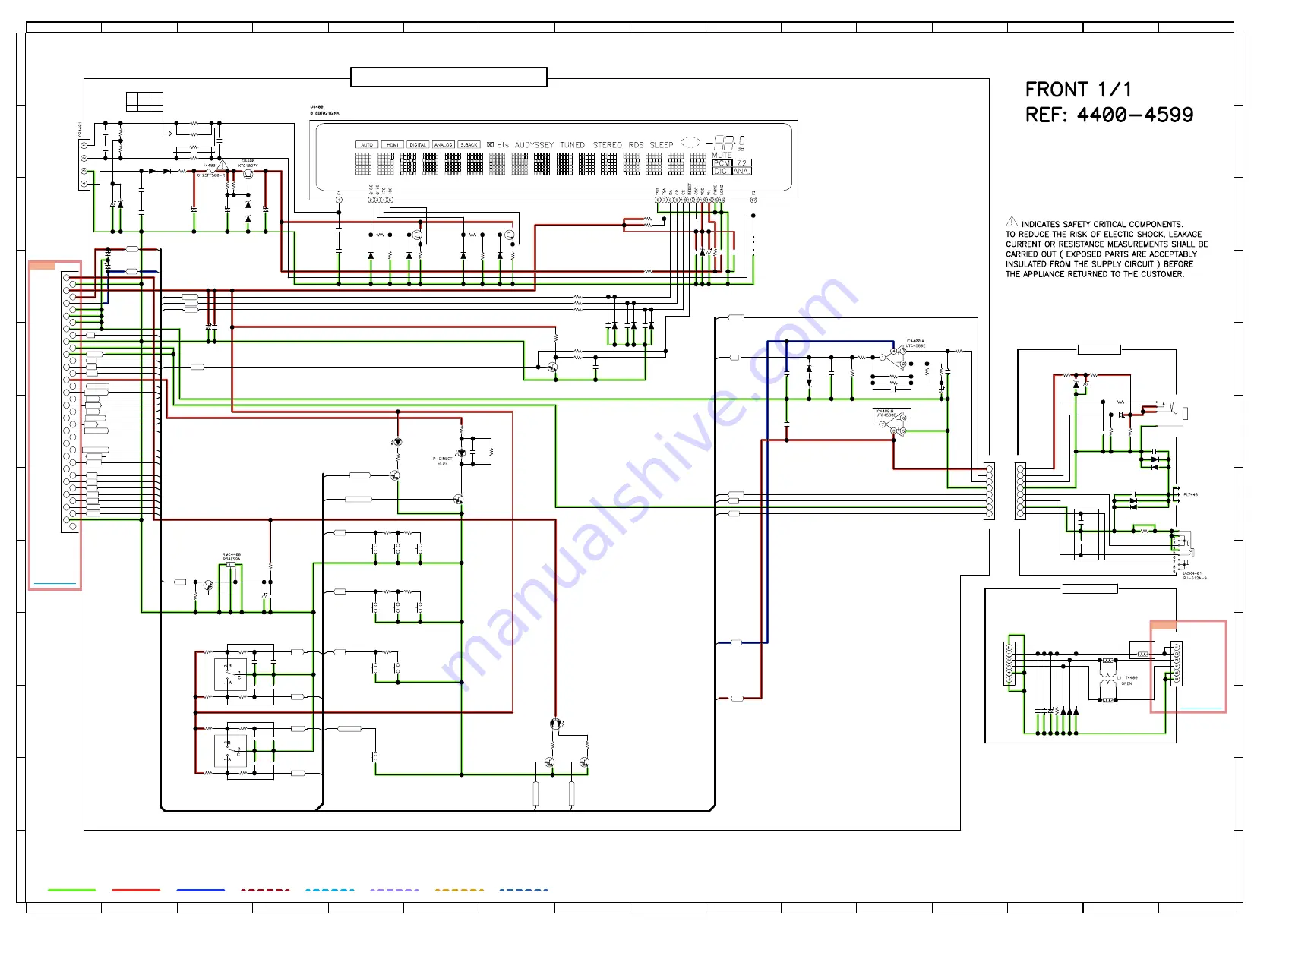The image size is (1292, 959).
Task: Click the FLT4401 label
Action: [1191, 494]
